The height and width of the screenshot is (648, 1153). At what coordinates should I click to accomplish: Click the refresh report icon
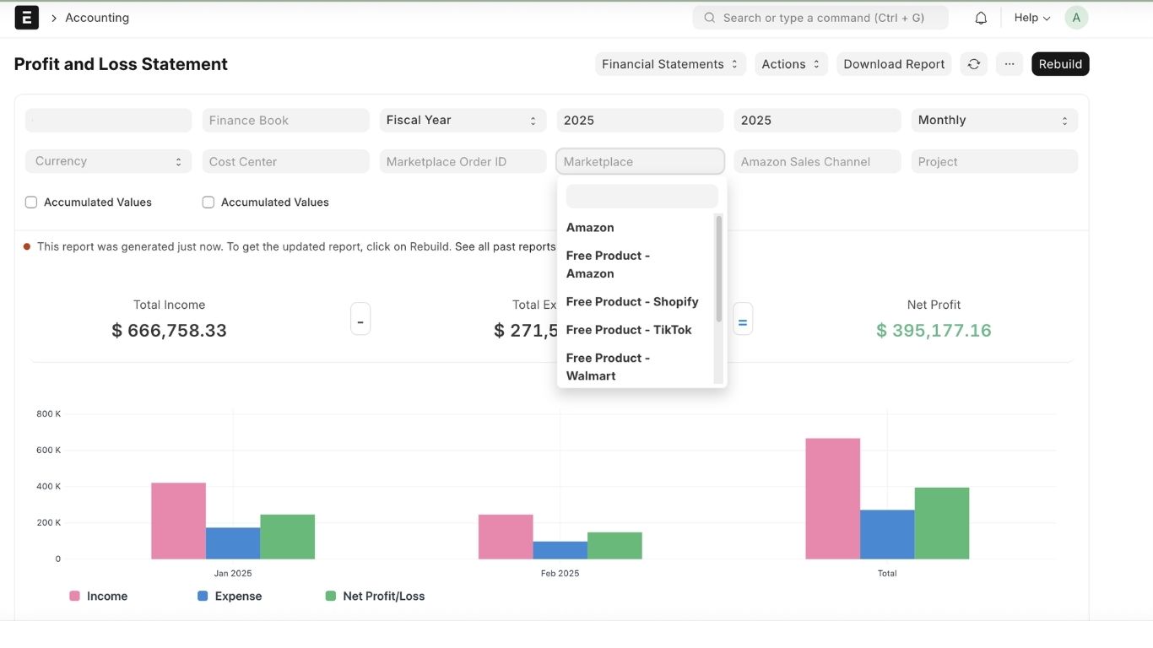pyautogui.click(x=973, y=63)
